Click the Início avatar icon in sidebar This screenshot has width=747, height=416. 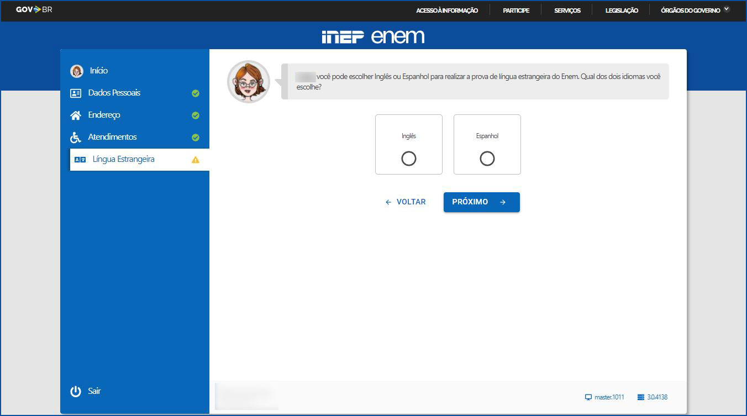(77, 71)
